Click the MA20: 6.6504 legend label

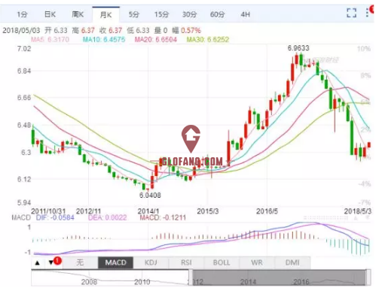[x=156, y=40]
